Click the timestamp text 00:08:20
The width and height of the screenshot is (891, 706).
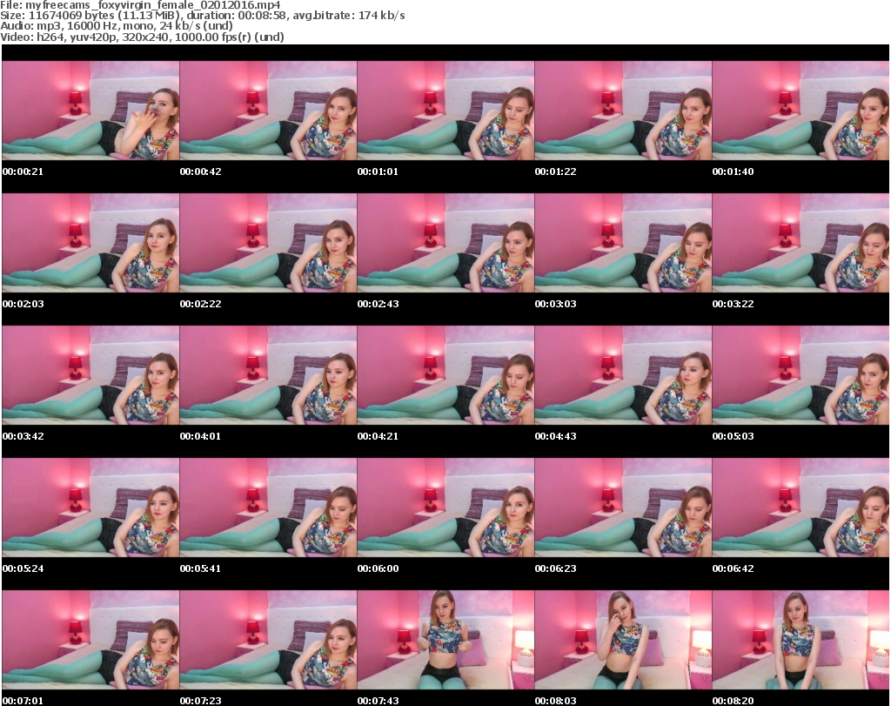[733, 701]
